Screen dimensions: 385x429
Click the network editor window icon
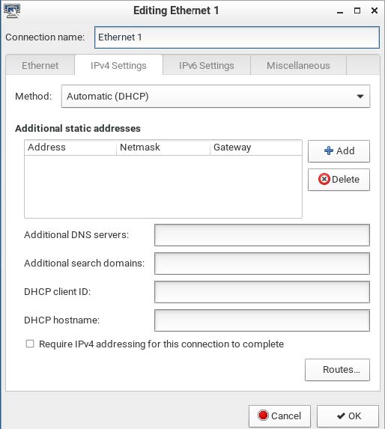pyautogui.click(x=12, y=10)
